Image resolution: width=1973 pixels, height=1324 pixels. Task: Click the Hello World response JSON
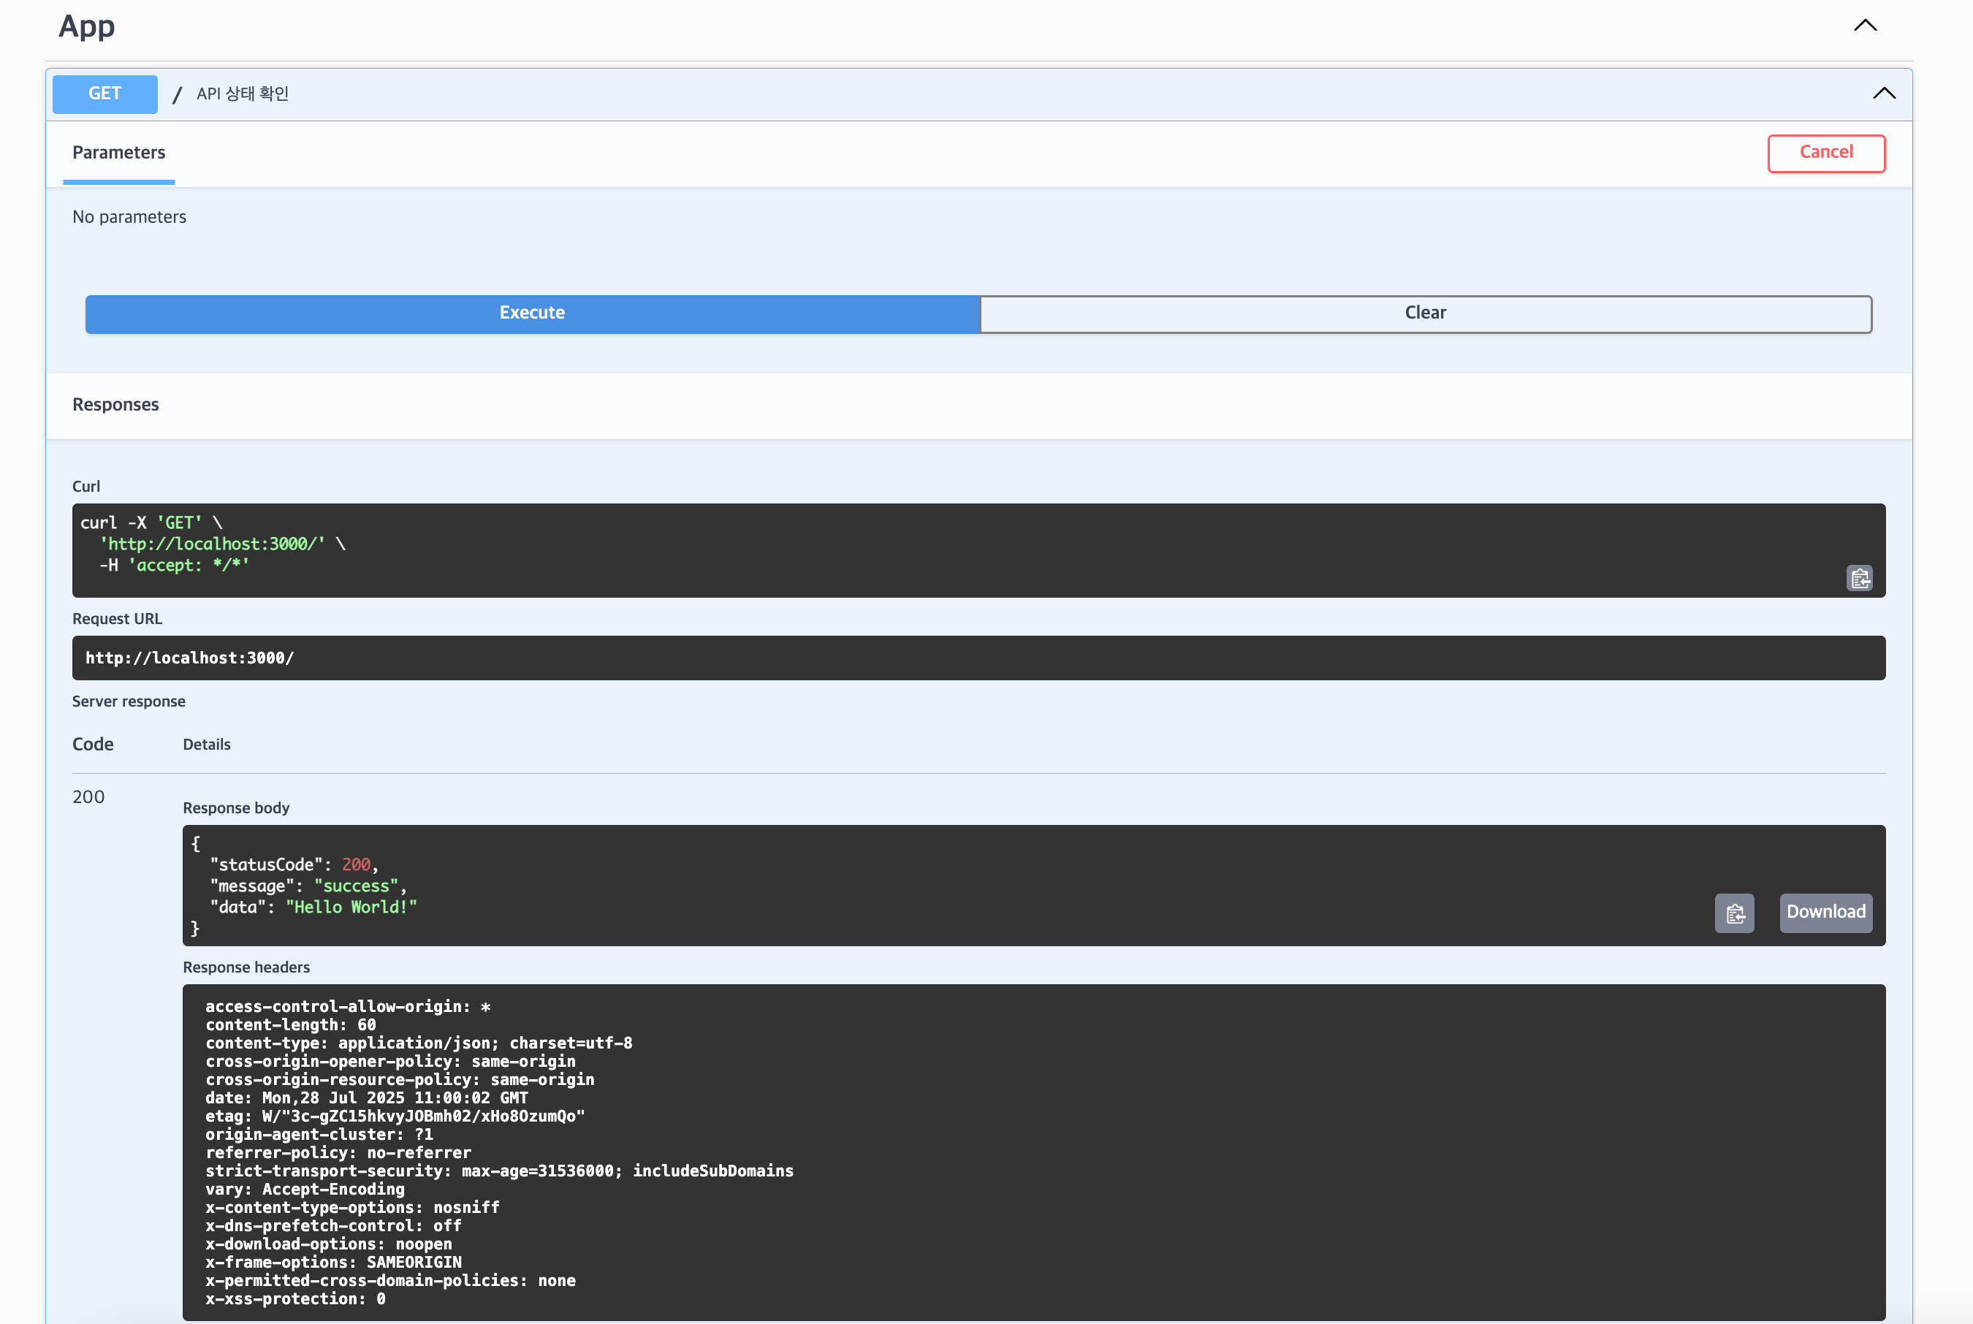tap(350, 907)
